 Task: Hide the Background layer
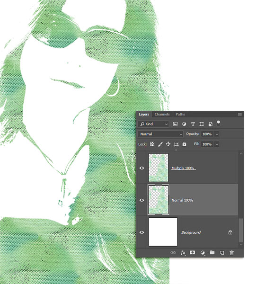click(142, 232)
